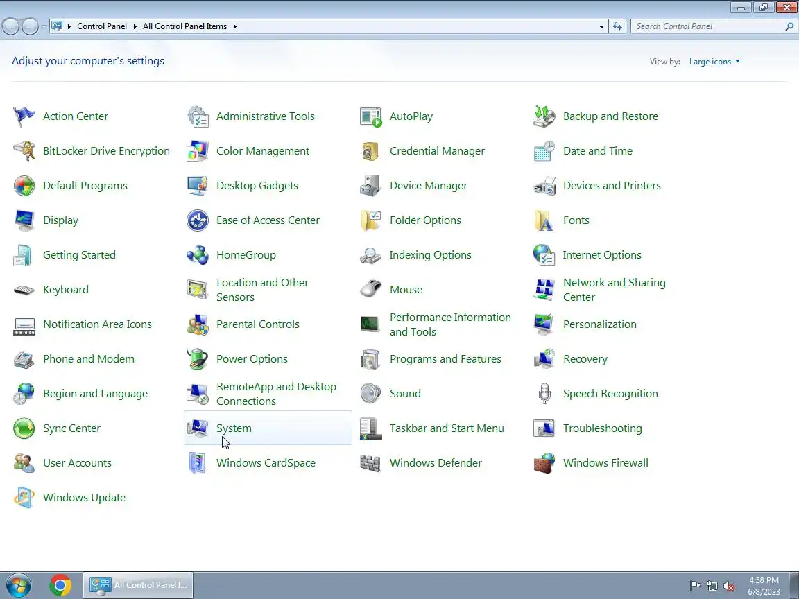Click the Notification Area Icons link
Image resolution: width=799 pixels, height=599 pixels.
click(97, 324)
